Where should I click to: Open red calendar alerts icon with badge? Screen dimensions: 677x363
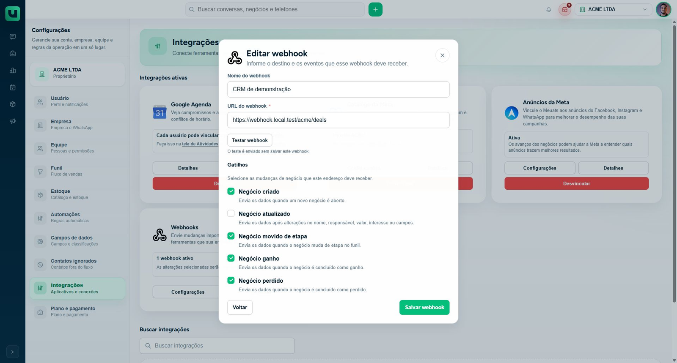[565, 9]
